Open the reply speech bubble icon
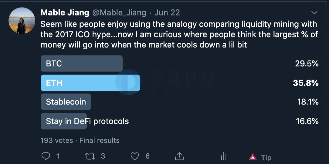This screenshot has height=164, width=329. [46, 156]
